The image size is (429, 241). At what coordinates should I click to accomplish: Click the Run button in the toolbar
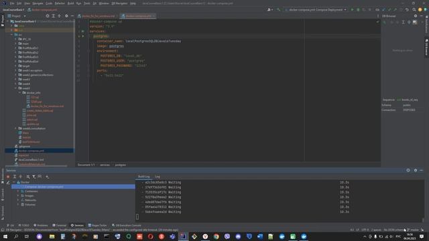coord(352,9)
